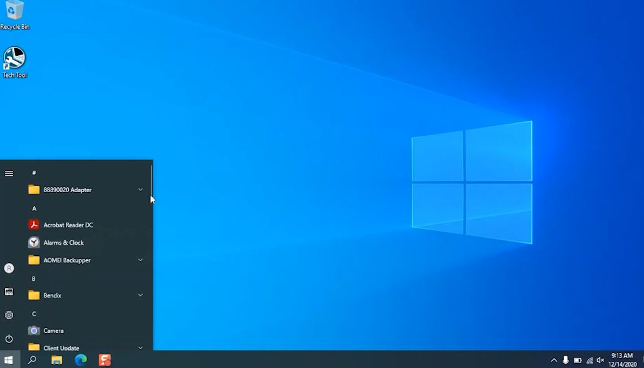Click the A letter section header

(x=34, y=208)
